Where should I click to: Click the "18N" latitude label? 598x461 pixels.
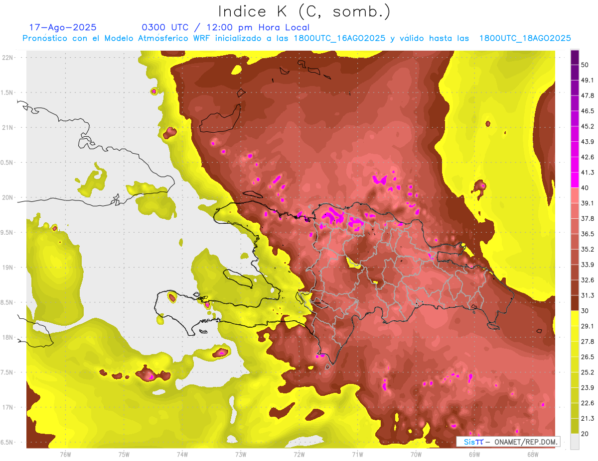(7, 337)
